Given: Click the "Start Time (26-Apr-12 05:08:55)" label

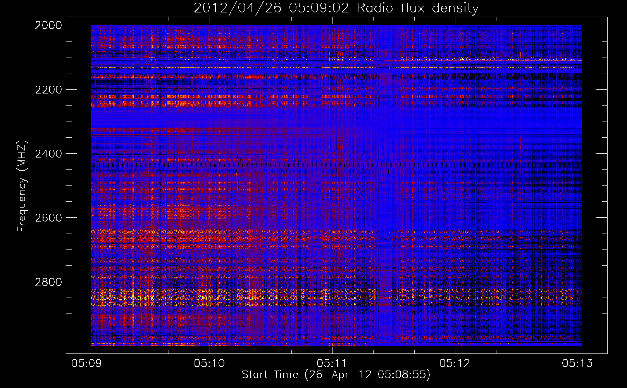Looking at the screenshot, I should pos(336,375).
